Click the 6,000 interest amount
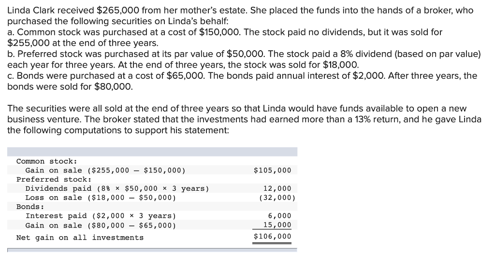The height and width of the screenshot is (255, 495). tap(280, 216)
